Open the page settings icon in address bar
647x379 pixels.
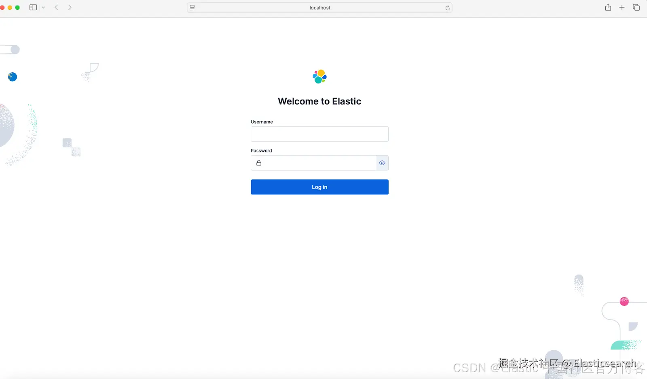(x=192, y=8)
